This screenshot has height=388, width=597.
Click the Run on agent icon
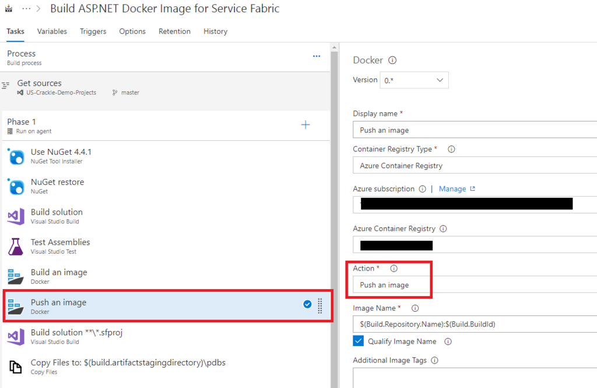[10, 131]
